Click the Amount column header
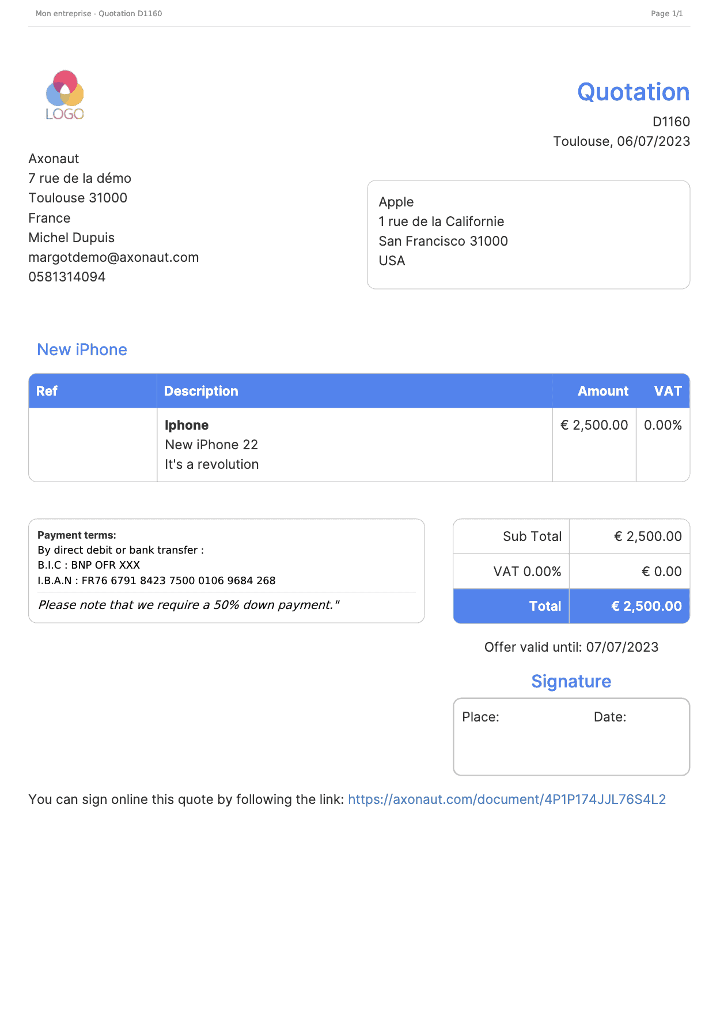720x1030 pixels. 602,391
